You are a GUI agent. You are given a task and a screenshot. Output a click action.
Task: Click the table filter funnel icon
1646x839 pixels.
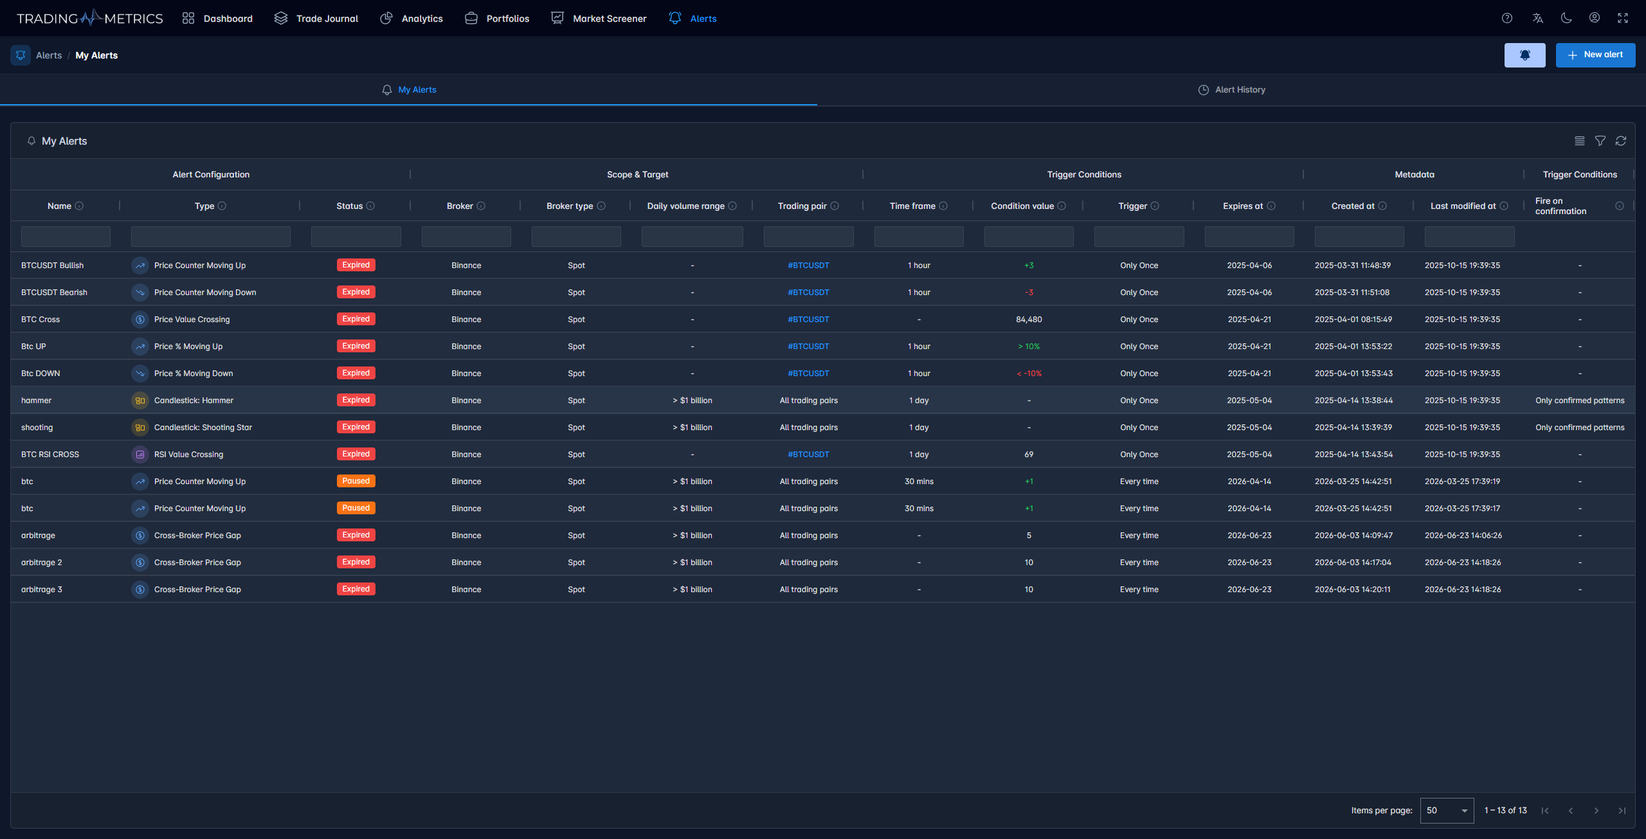point(1600,141)
